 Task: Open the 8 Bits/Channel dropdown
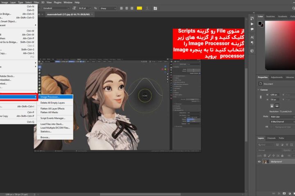point(283,122)
